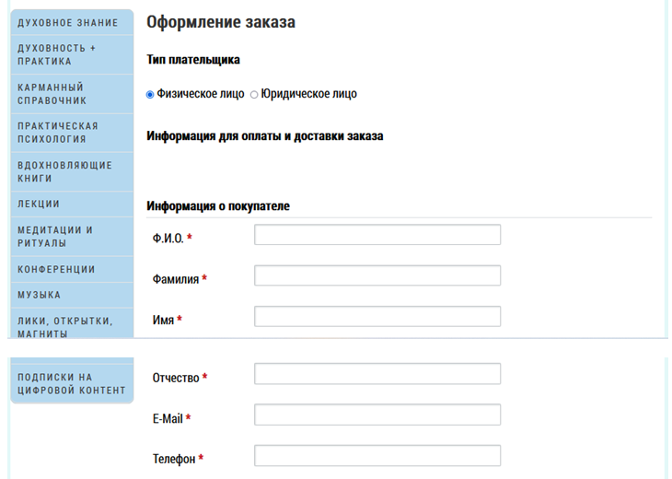Click the Ф.И.О. input field
The width and height of the screenshot is (672, 479).
click(x=377, y=235)
